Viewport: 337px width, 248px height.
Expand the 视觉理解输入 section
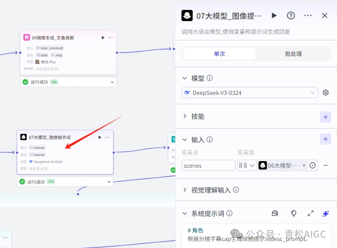(185, 190)
